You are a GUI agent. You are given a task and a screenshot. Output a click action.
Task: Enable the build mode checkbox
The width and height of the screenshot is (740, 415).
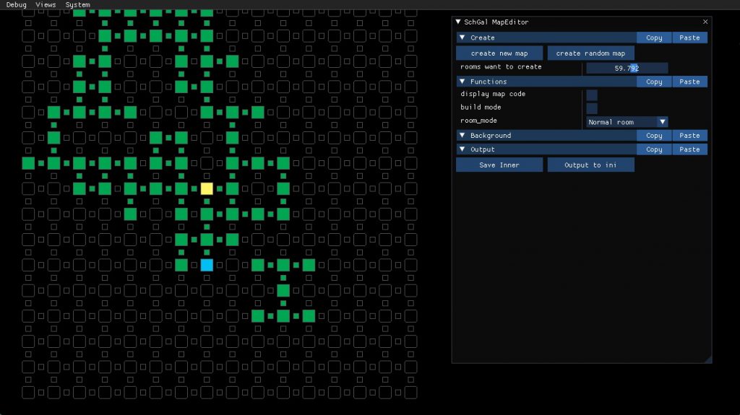coord(592,108)
